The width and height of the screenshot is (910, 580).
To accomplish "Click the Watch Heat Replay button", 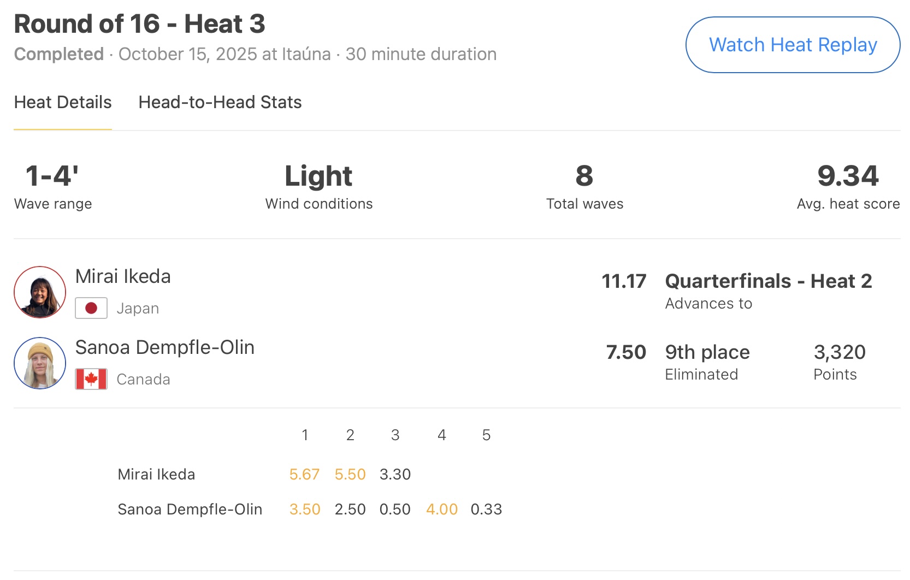I will click(793, 45).
